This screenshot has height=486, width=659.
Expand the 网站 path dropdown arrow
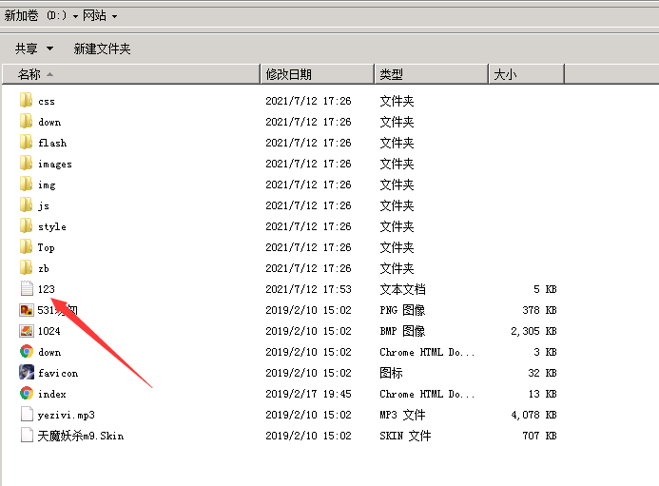point(114,17)
